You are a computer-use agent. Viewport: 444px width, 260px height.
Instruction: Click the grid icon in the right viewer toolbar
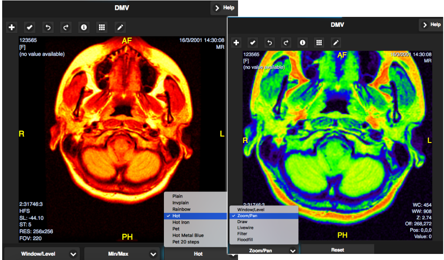319,42
